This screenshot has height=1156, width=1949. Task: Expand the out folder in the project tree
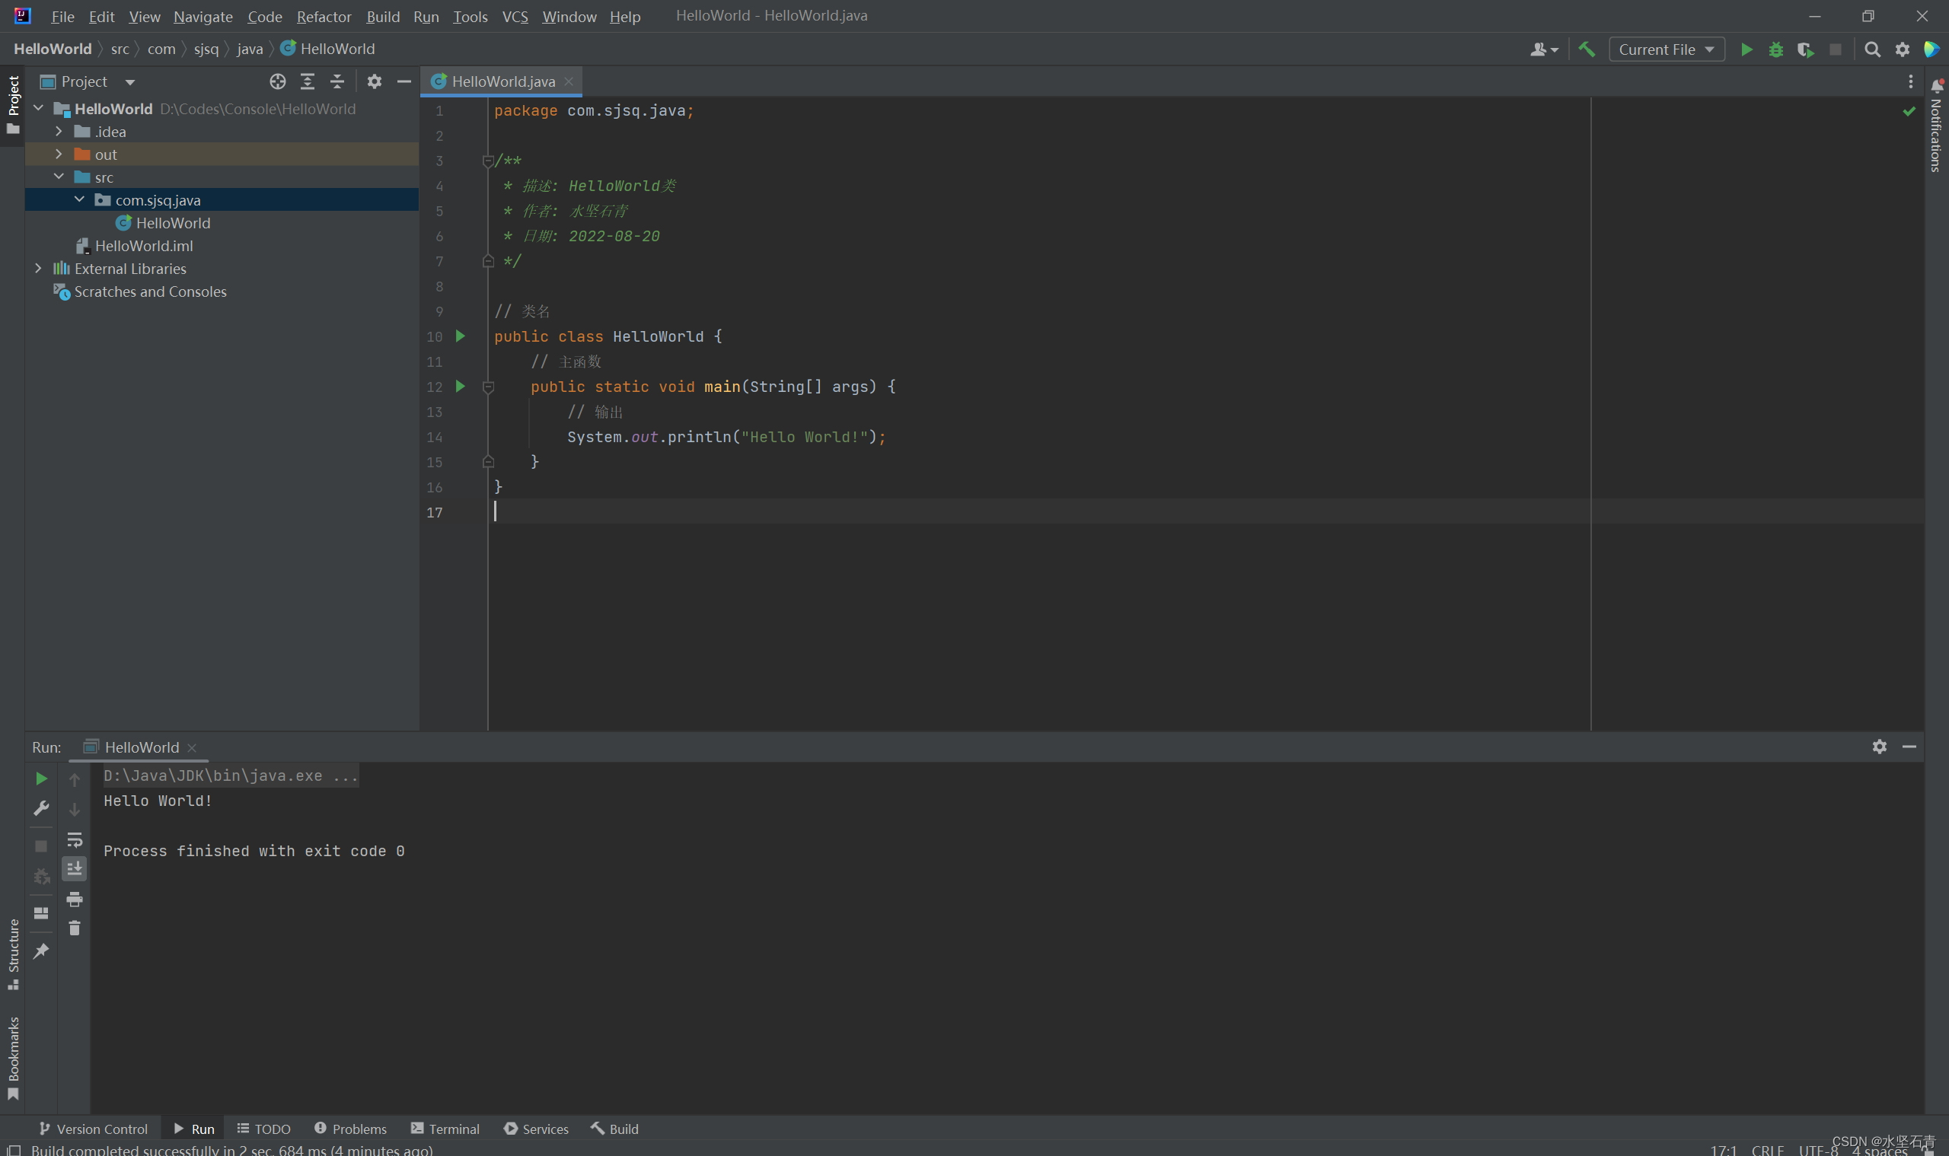pos(59,154)
